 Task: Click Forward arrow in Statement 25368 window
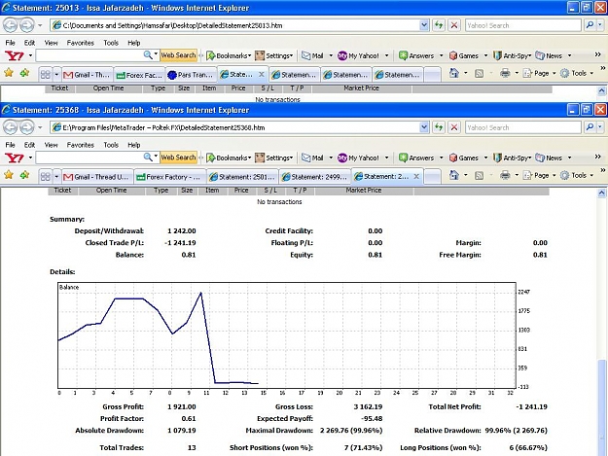(26, 127)
